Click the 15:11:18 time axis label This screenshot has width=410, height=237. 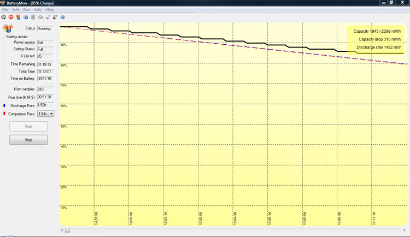point(374,218)
